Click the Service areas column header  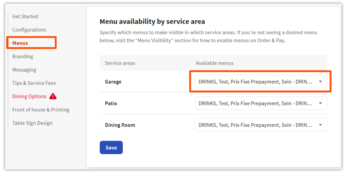120,63
